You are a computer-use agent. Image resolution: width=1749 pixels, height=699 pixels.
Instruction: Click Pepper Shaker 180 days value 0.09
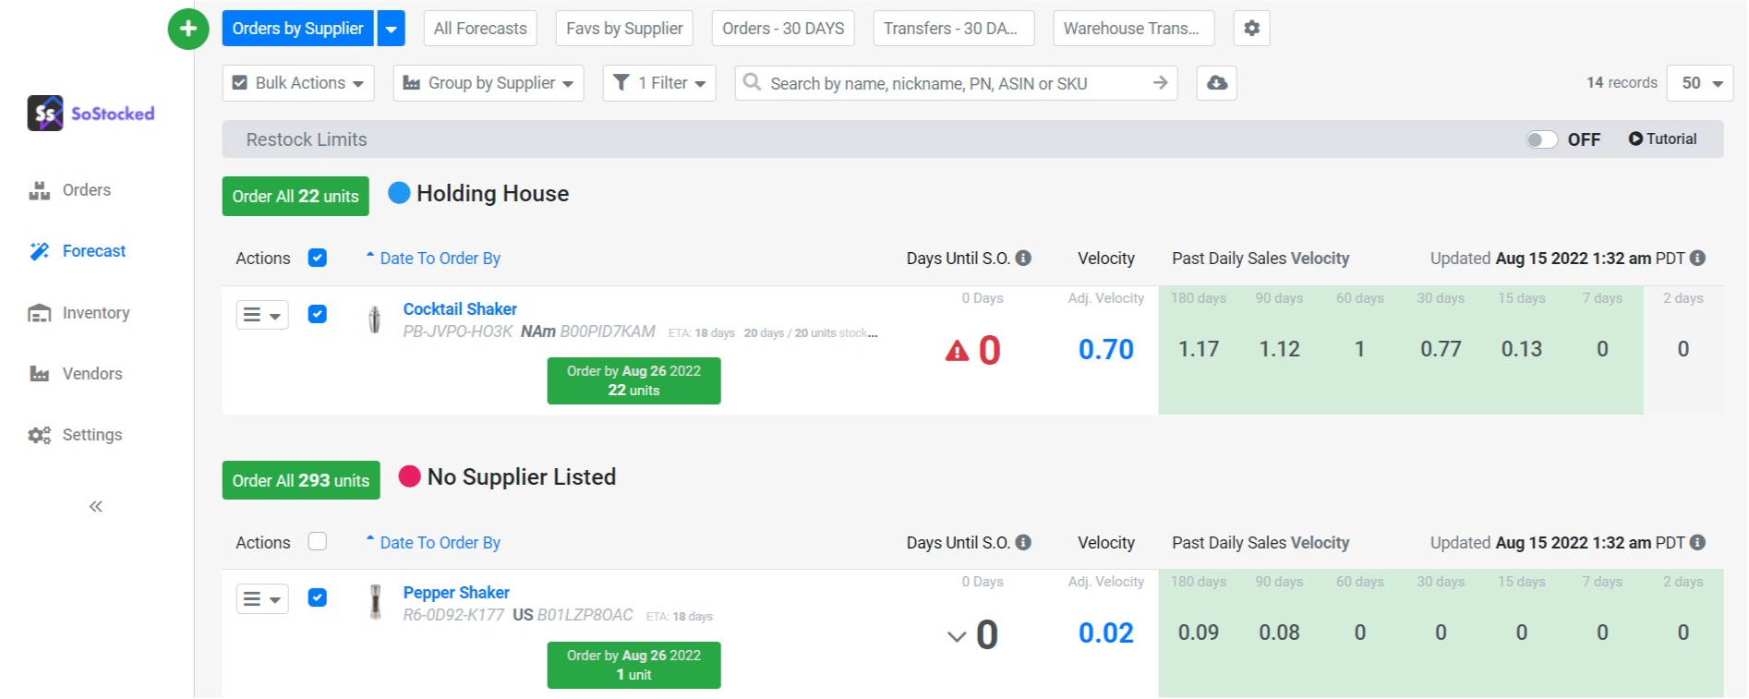point(1199,633)
